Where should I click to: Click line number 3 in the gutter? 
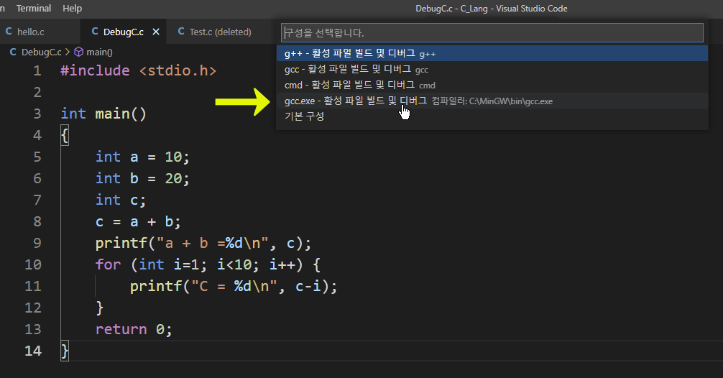pos(37,114)
